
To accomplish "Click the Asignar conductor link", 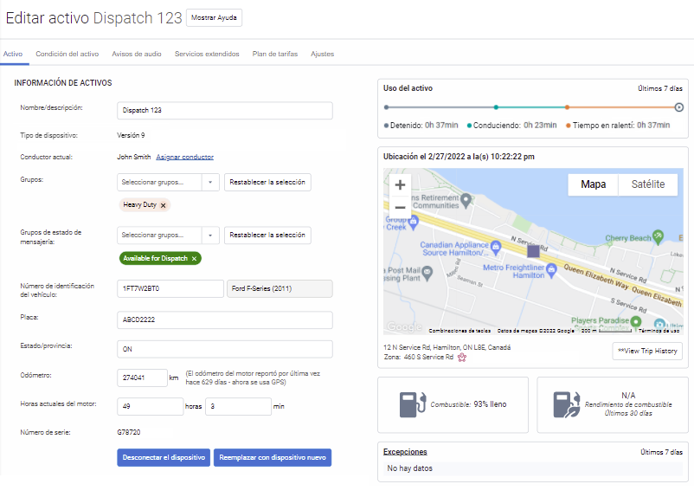I will [184, 157].
